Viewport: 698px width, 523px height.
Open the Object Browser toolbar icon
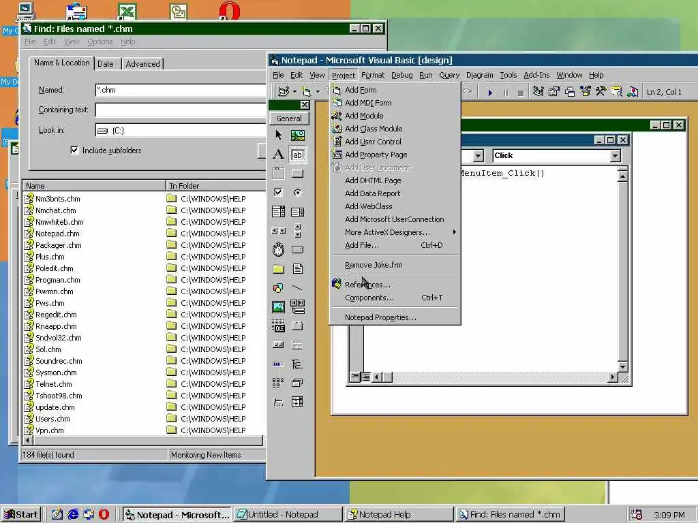click(x=586, y=92)
